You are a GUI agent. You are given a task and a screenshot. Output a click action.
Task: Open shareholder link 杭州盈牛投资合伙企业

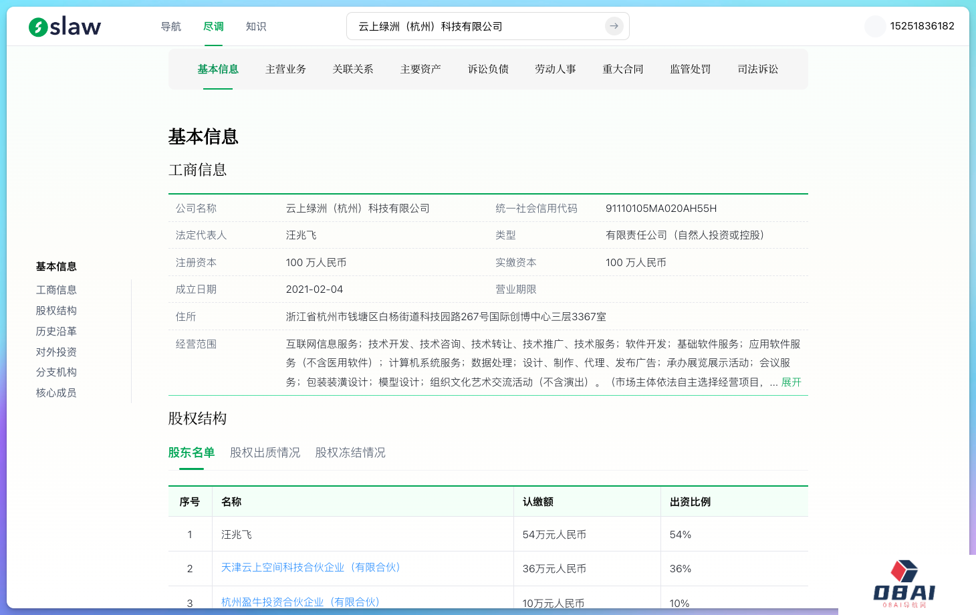coord(300,602)
